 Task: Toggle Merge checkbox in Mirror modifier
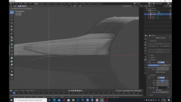(157, 92)
